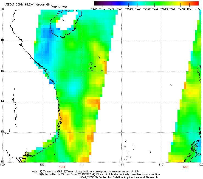Click the 0.0 colorbar label
Image resolution: width=203 pixels, height=179 pixels.
pos(189,9)
